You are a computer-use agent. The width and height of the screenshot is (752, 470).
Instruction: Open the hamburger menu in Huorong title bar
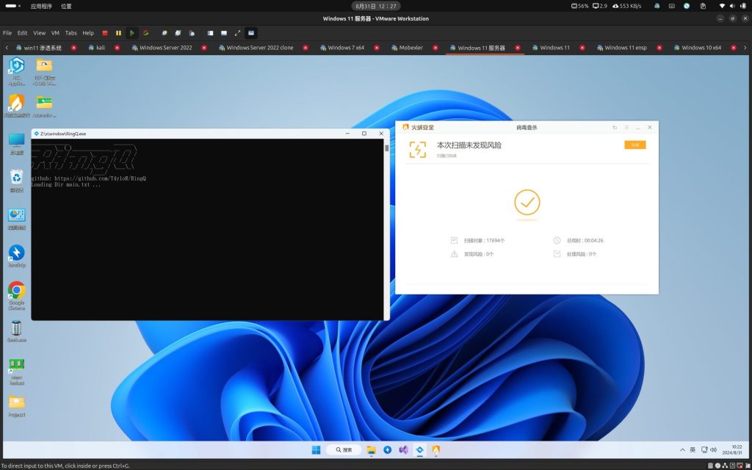click(x=626, y=128)
